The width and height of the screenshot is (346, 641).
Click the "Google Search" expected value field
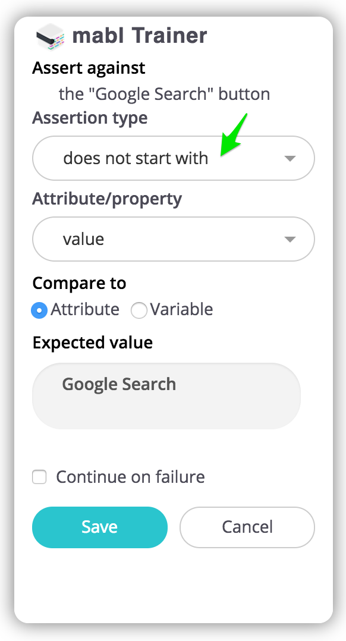[166, 396]
